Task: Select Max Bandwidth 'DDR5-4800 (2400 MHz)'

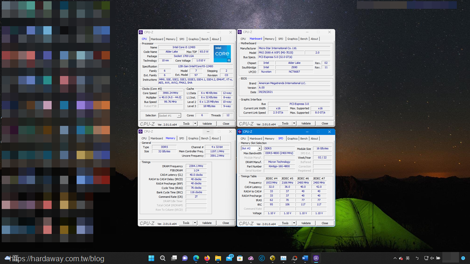Action: click(x=279, y=153)
